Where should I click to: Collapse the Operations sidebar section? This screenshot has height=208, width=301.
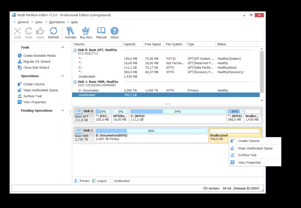click(x=63, y=76)
